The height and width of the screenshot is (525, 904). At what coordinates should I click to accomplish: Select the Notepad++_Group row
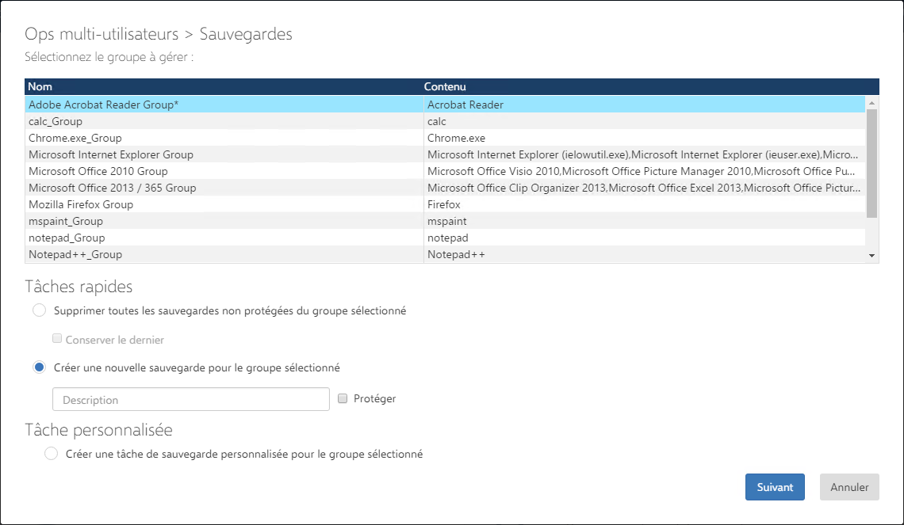click(75, 254)
